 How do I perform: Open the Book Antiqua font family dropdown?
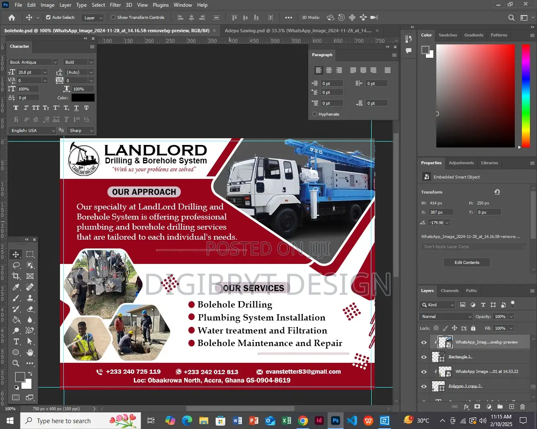(x=55, y=62)
